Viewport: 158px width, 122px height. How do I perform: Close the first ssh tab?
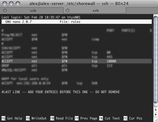(x=5, y=11)
